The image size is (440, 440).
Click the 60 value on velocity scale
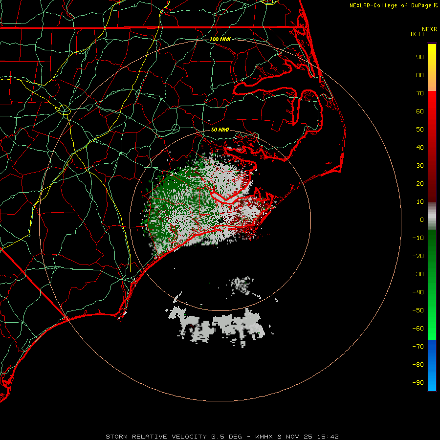[420, 111]
